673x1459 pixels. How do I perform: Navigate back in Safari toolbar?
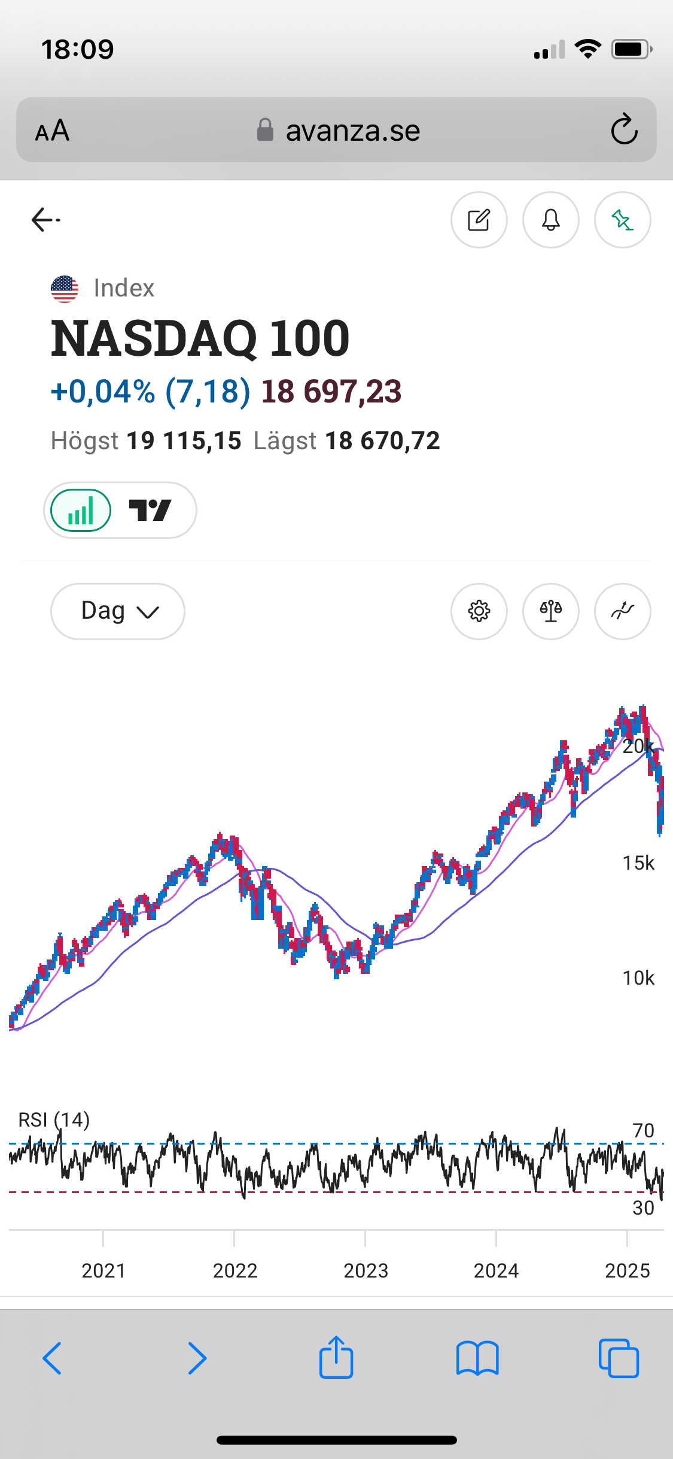(x=52, y=1358)
